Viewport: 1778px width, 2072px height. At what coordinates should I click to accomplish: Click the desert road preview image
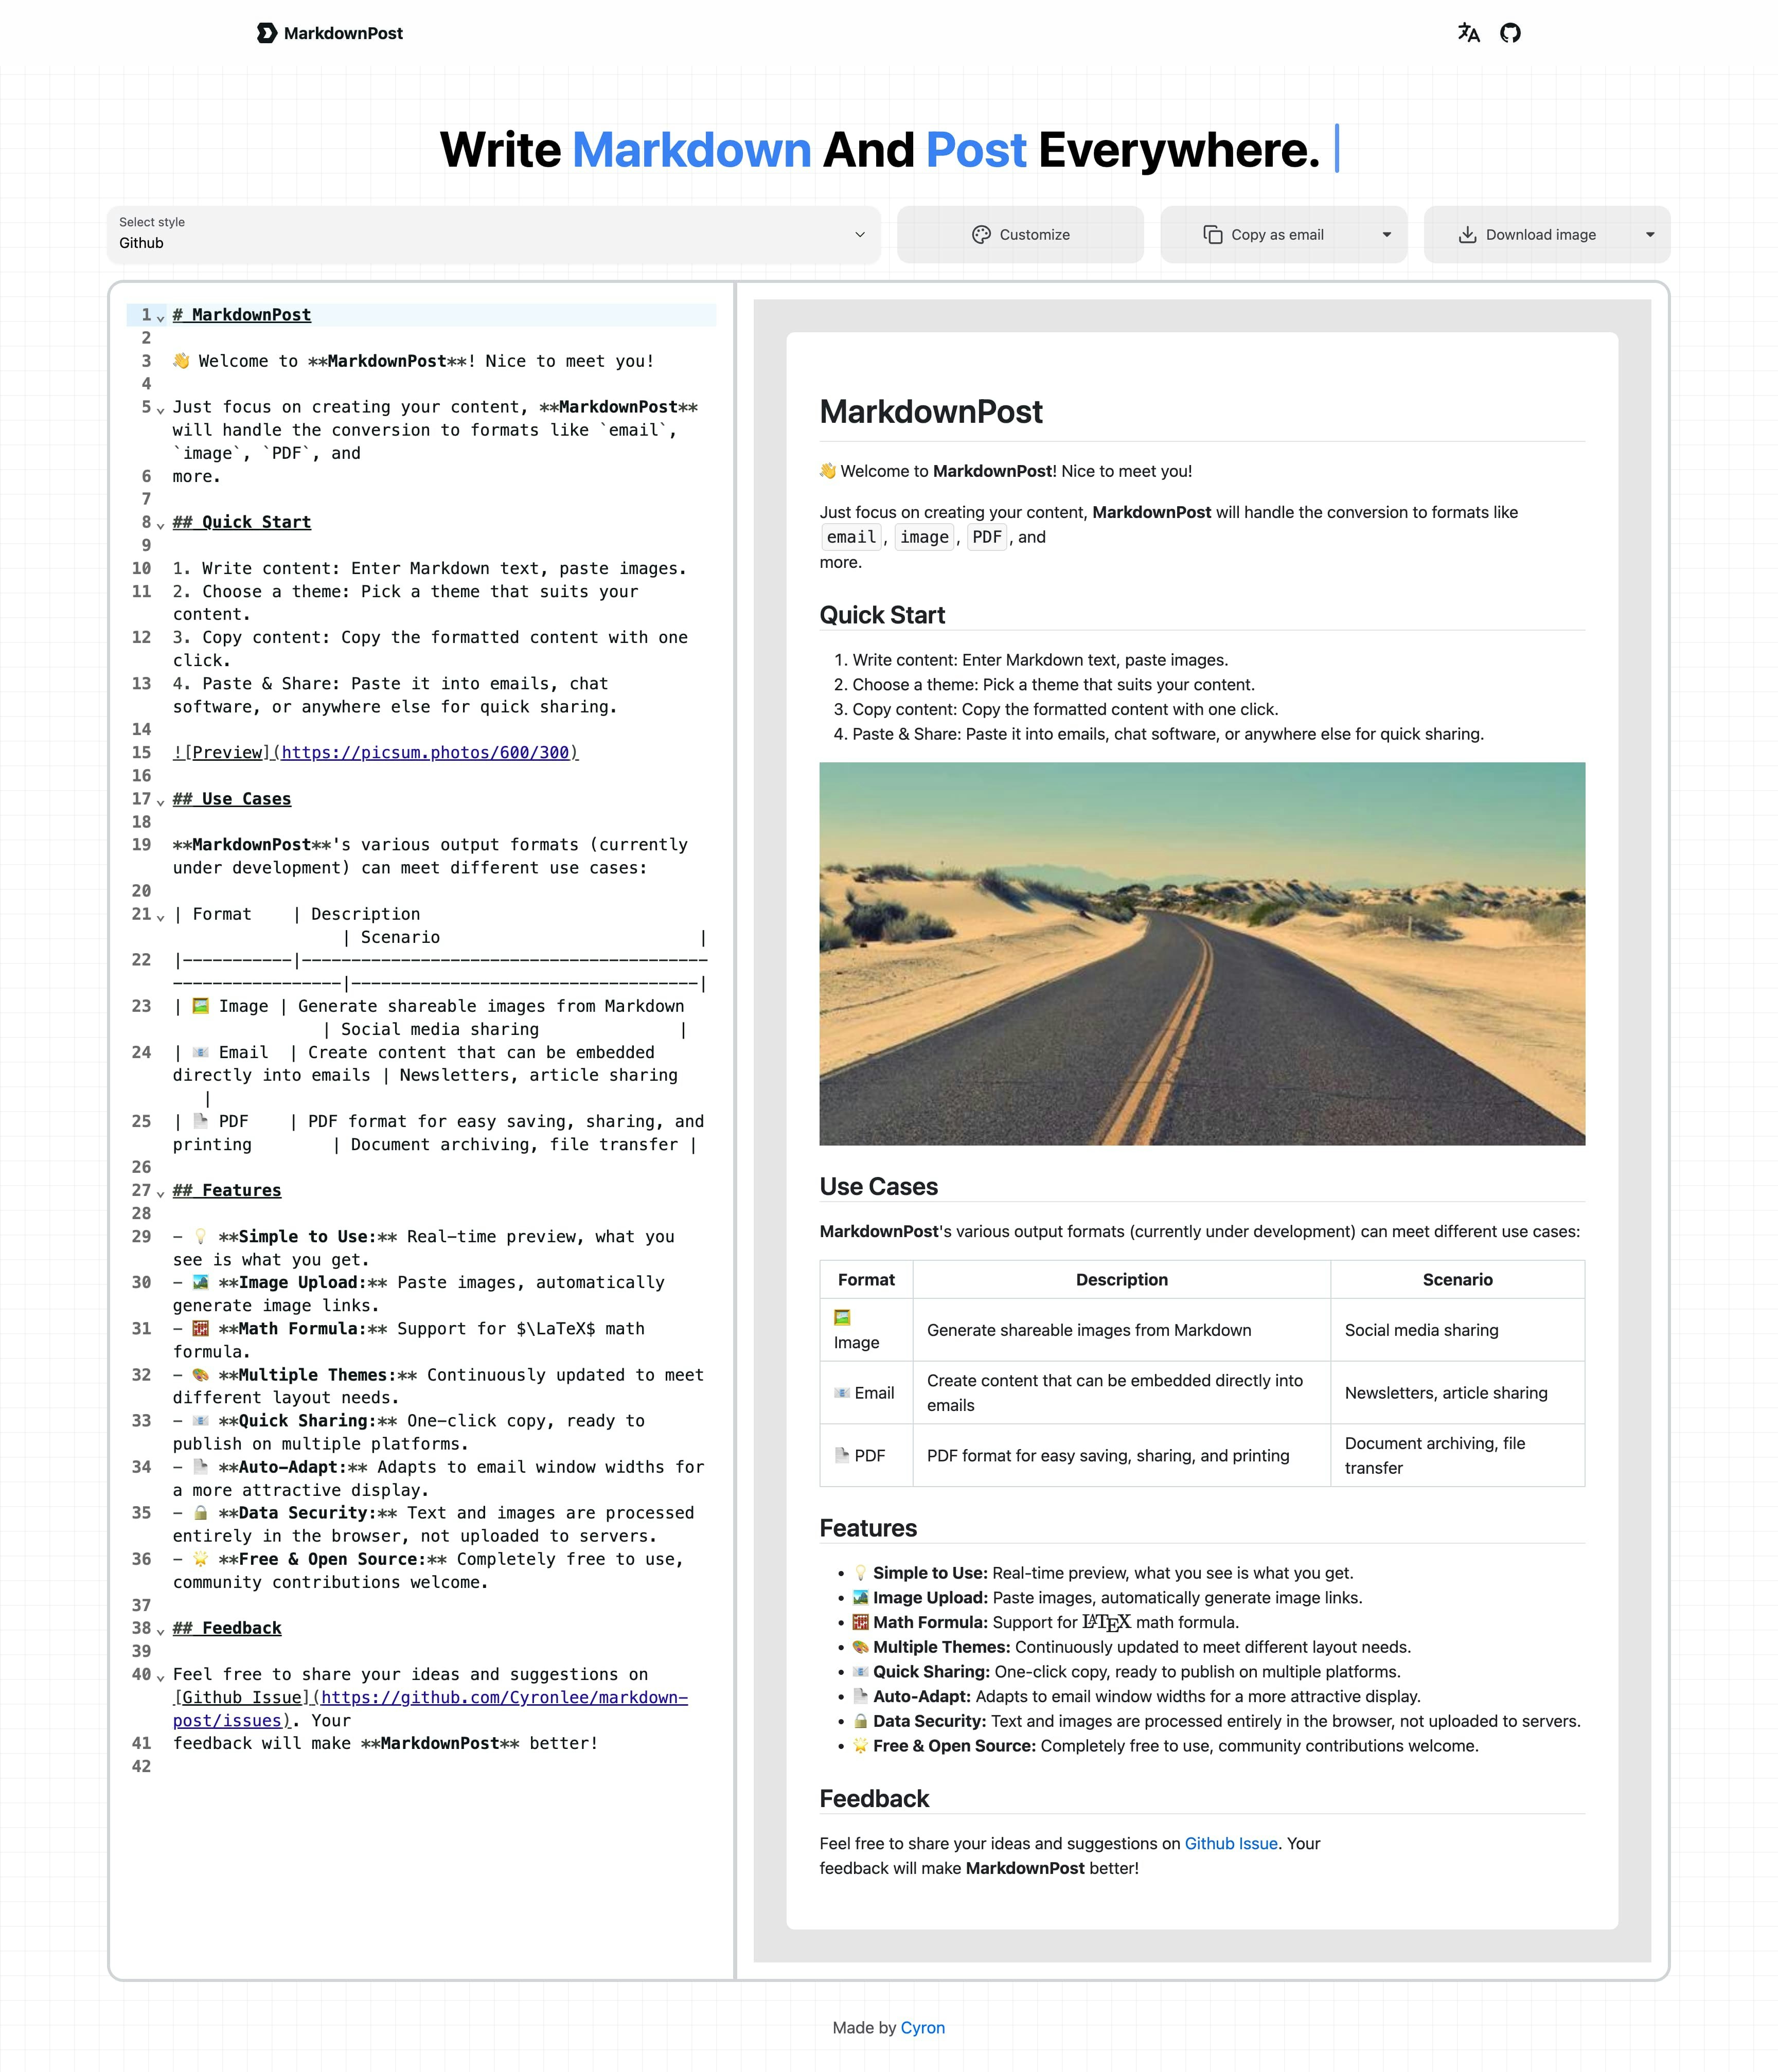click(x=1201, y=953)
